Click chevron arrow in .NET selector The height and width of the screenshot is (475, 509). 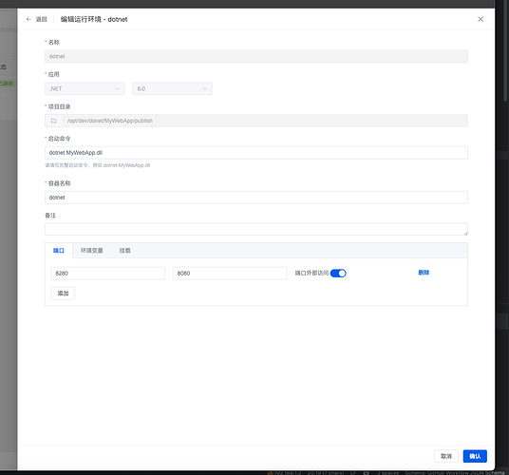click(117, 88)
